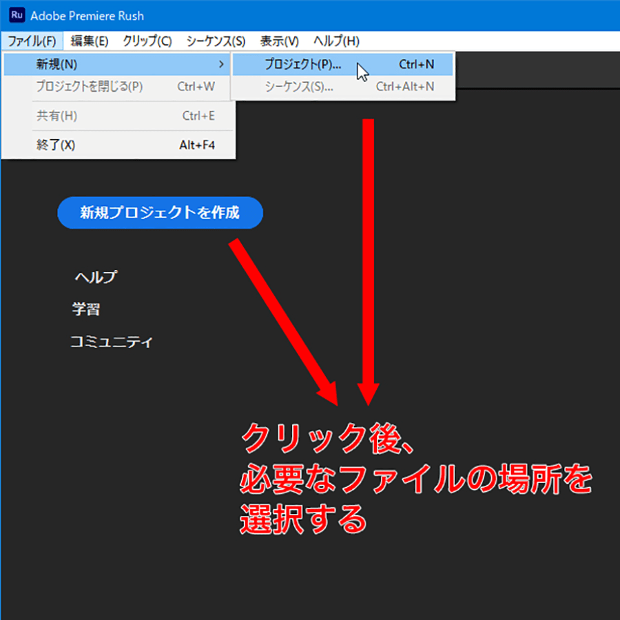
Task: Select 共有(H) menu entry
Action: (117, 116)
